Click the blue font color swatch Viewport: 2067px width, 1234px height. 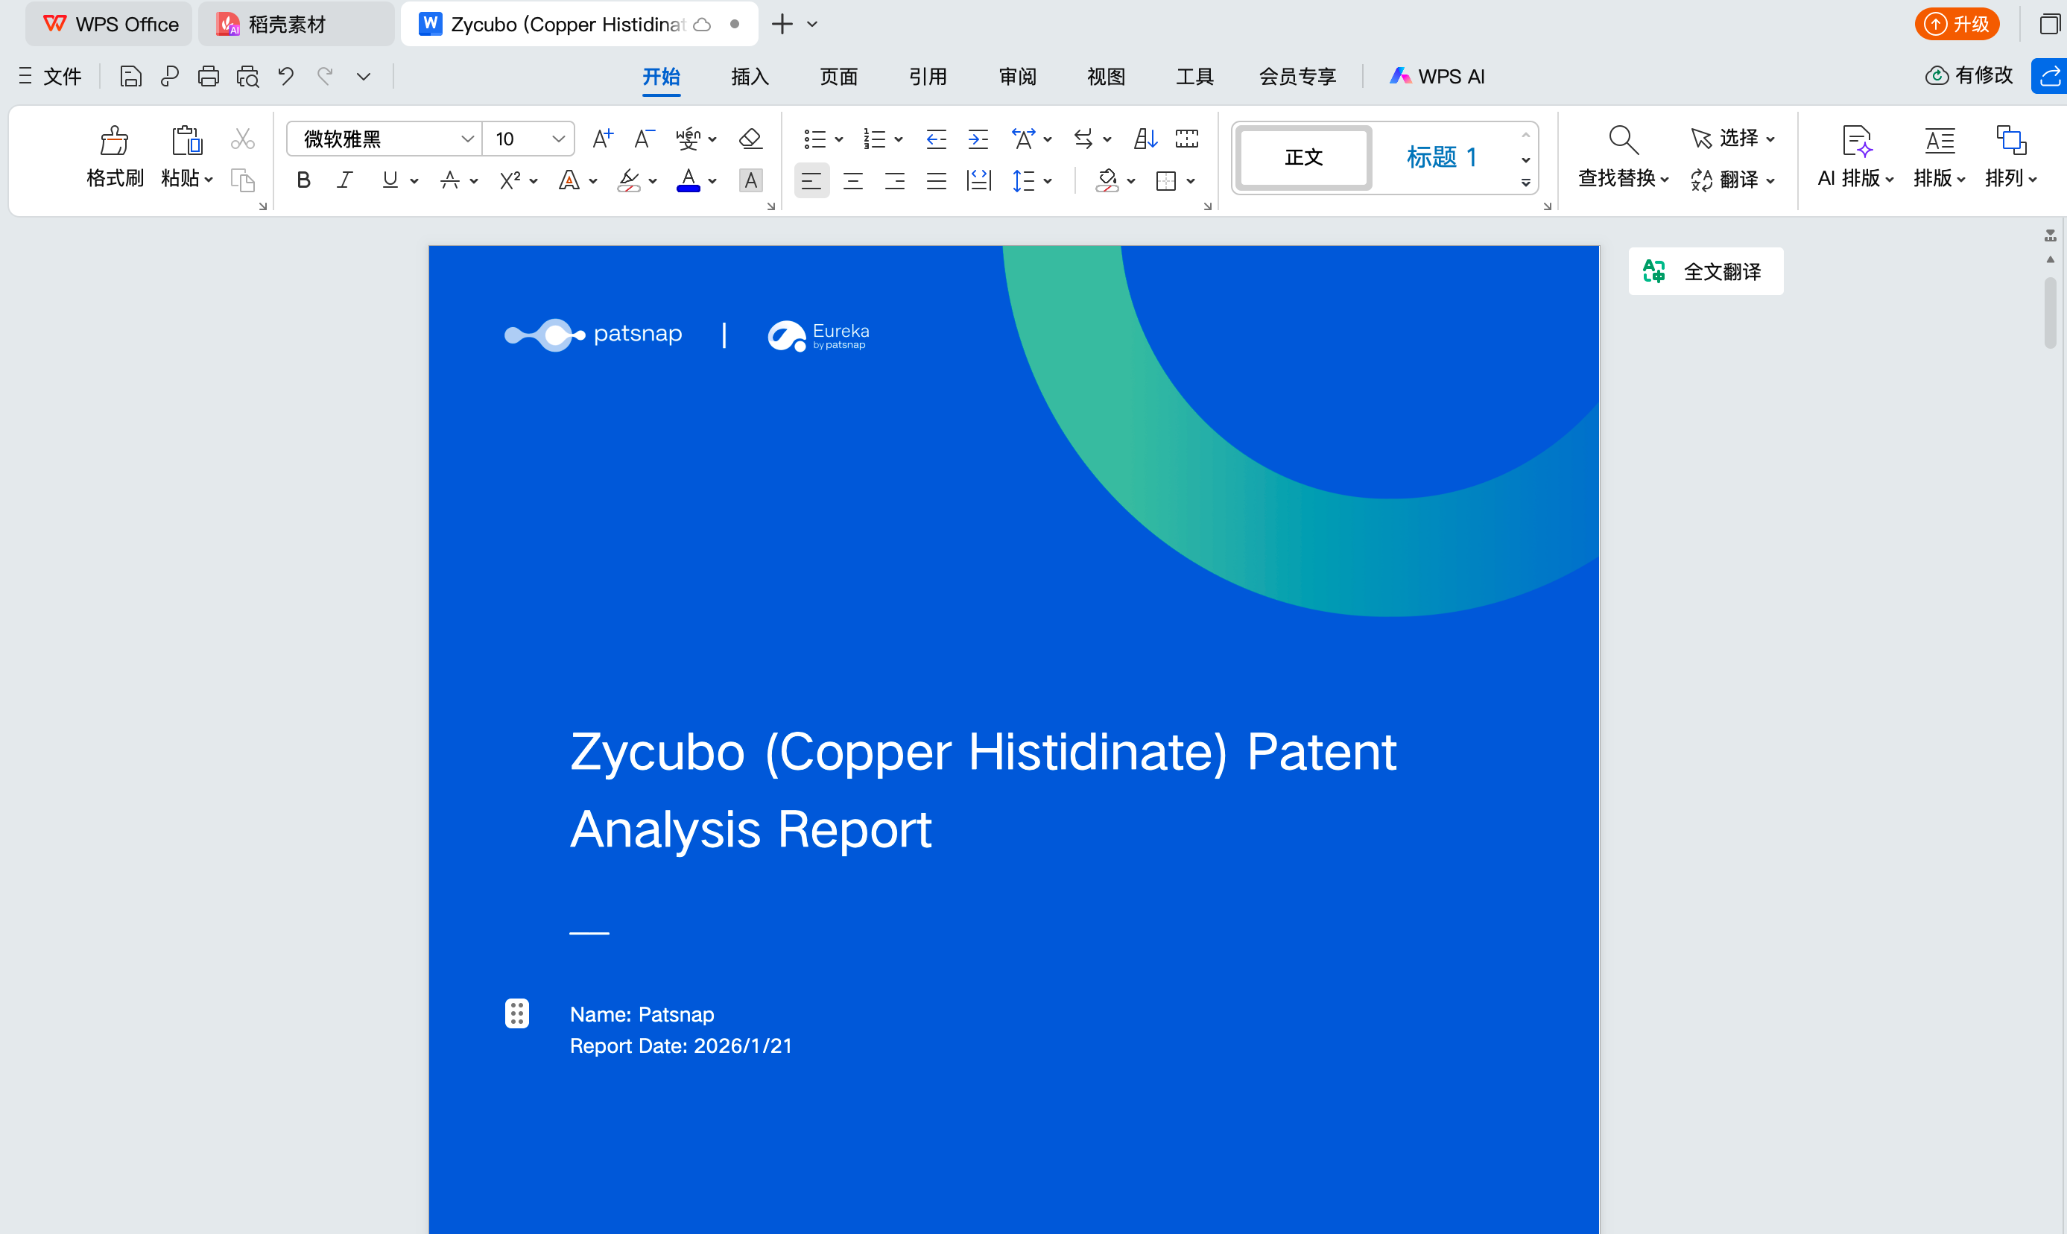[688, 180]
